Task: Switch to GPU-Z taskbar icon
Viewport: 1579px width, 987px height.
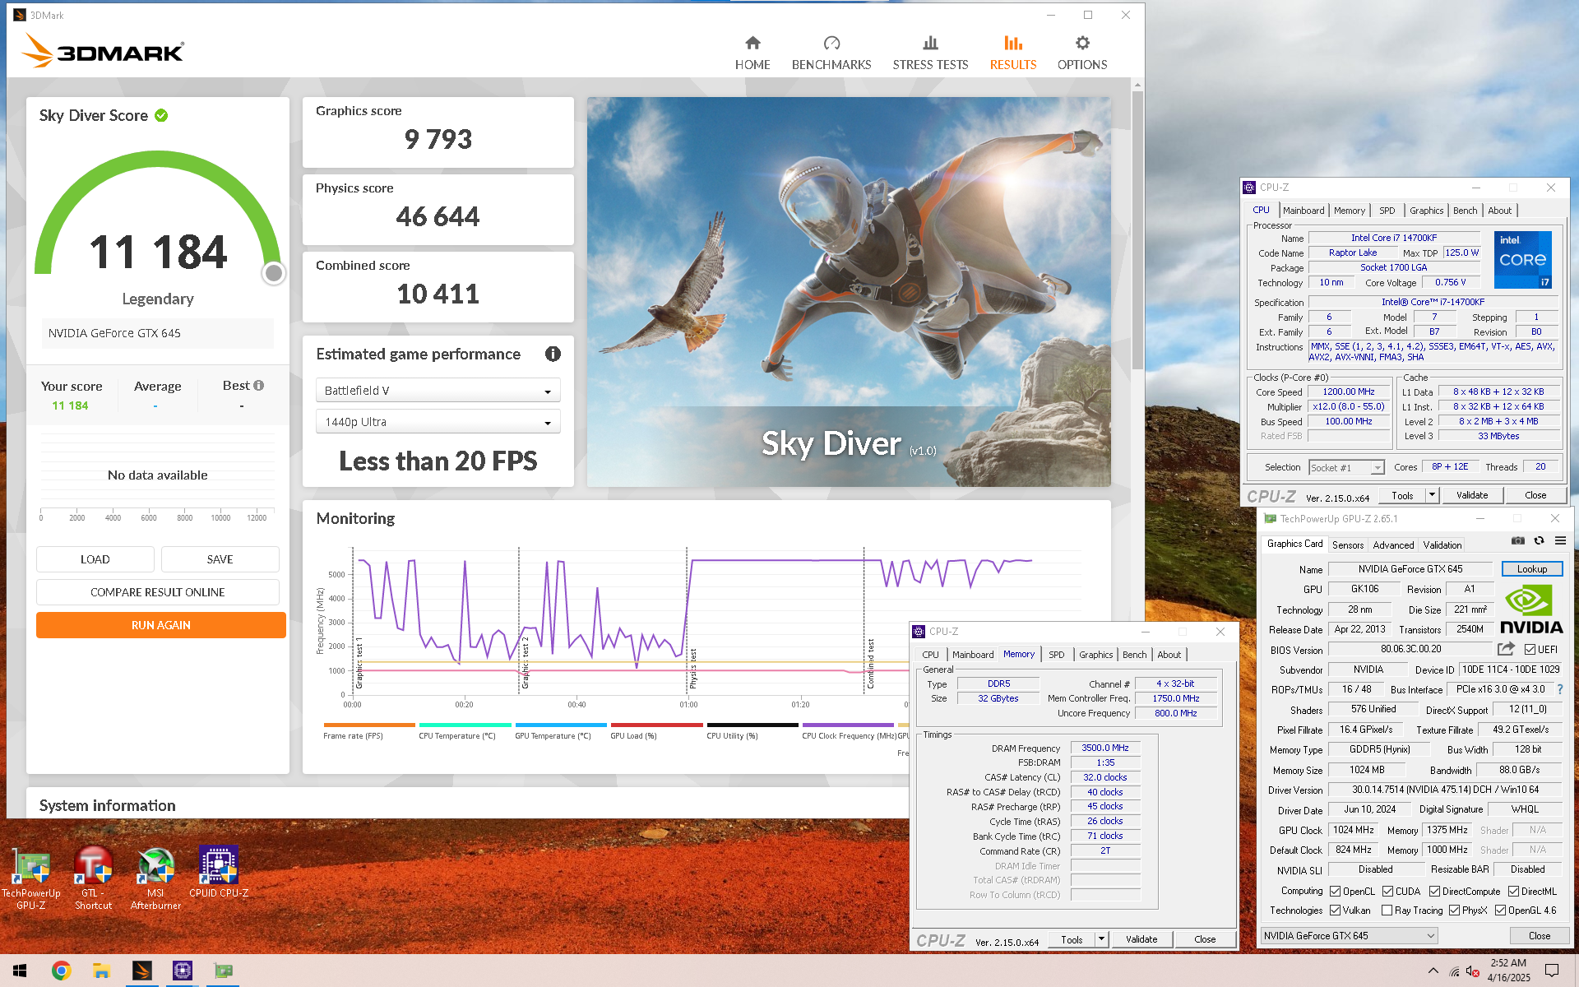Action: 223,971
